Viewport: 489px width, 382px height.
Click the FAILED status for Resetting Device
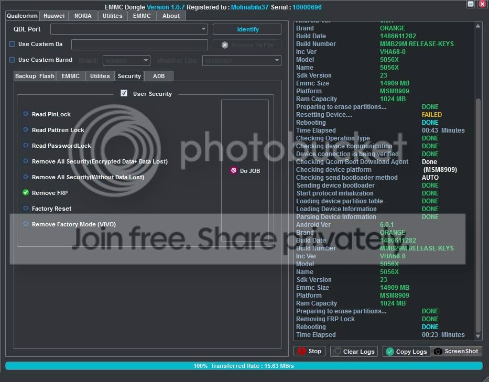pos(432,114)
